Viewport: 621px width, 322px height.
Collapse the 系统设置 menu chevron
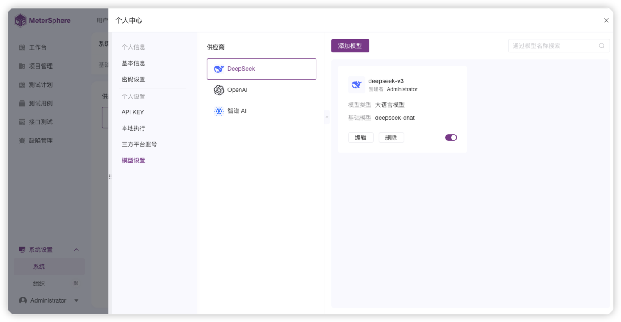tap(76, 250)
